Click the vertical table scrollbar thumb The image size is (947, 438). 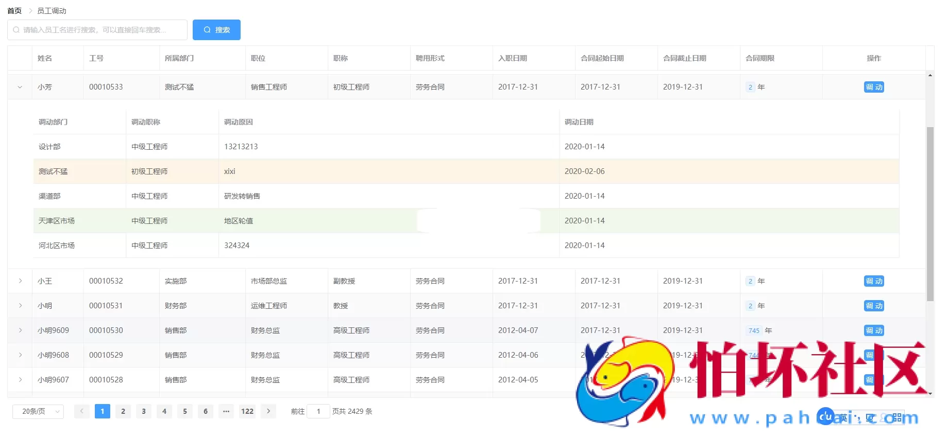tap(930, 214)
